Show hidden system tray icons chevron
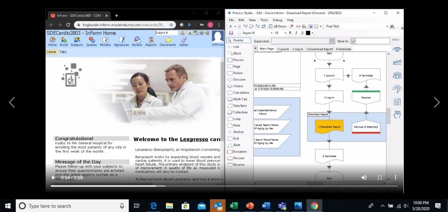448x212 pixels. coord(383,206)
